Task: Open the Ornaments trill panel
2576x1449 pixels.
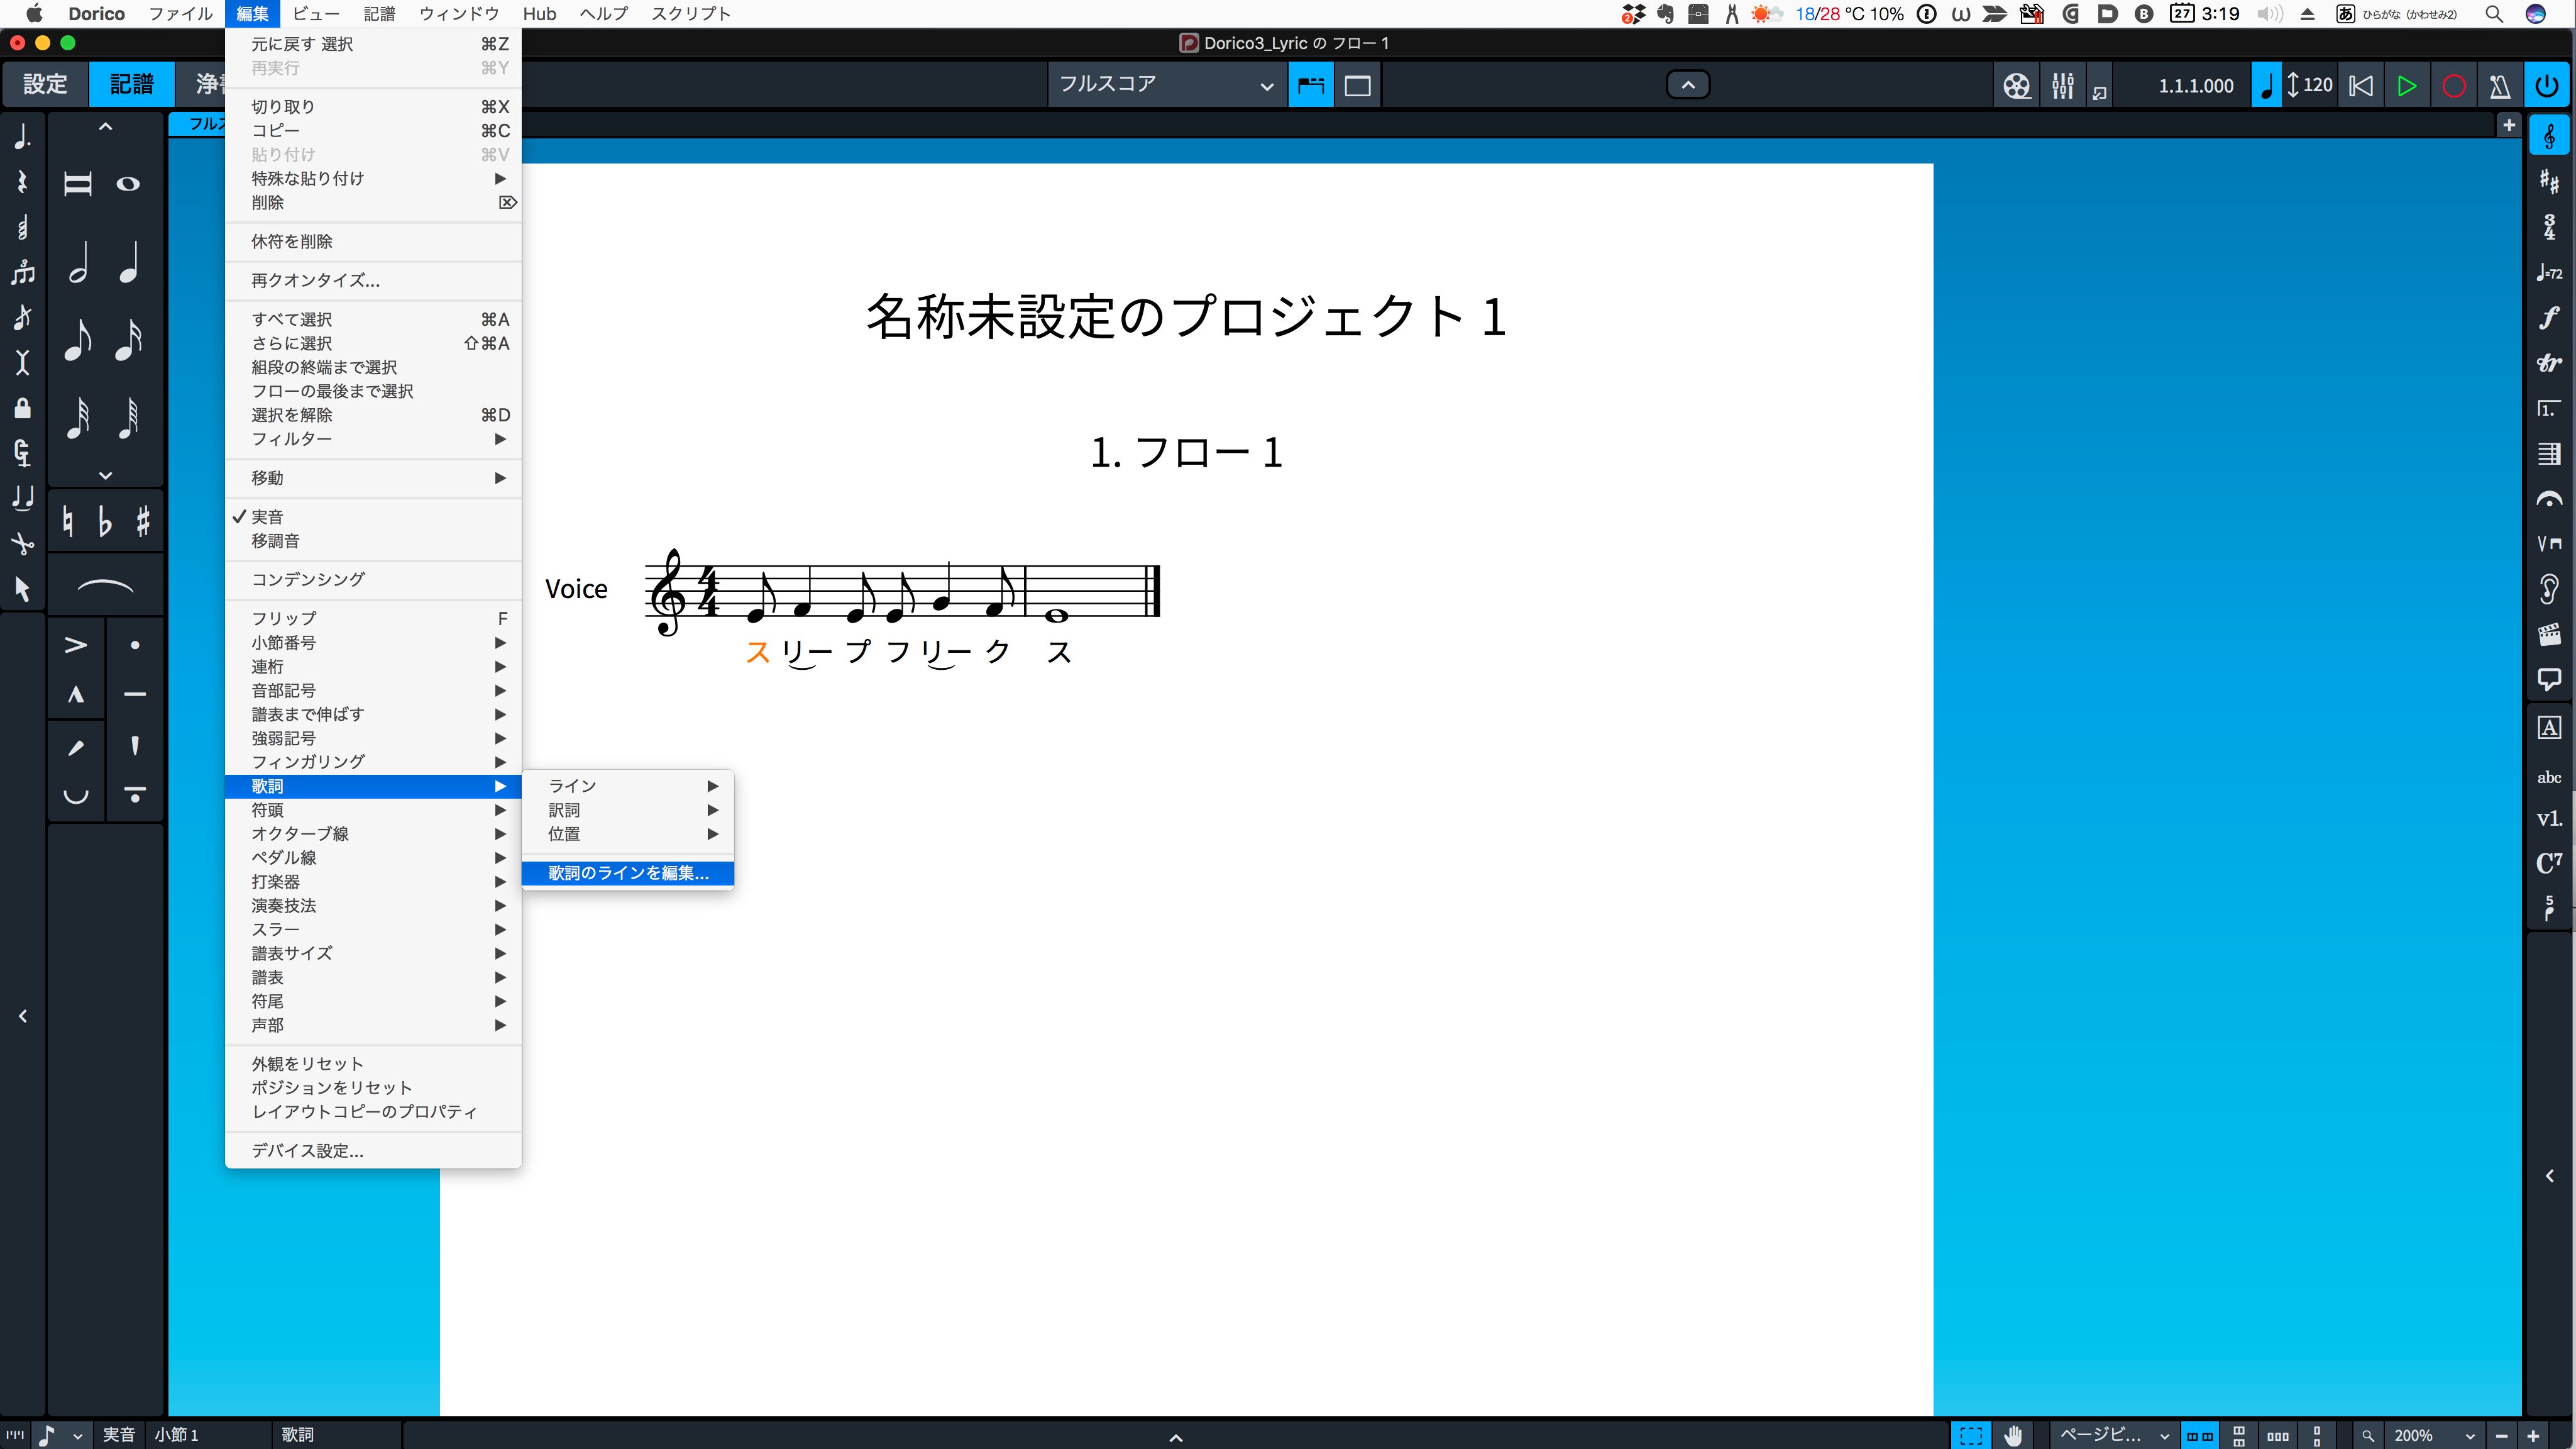Action: click(2549, 364)
